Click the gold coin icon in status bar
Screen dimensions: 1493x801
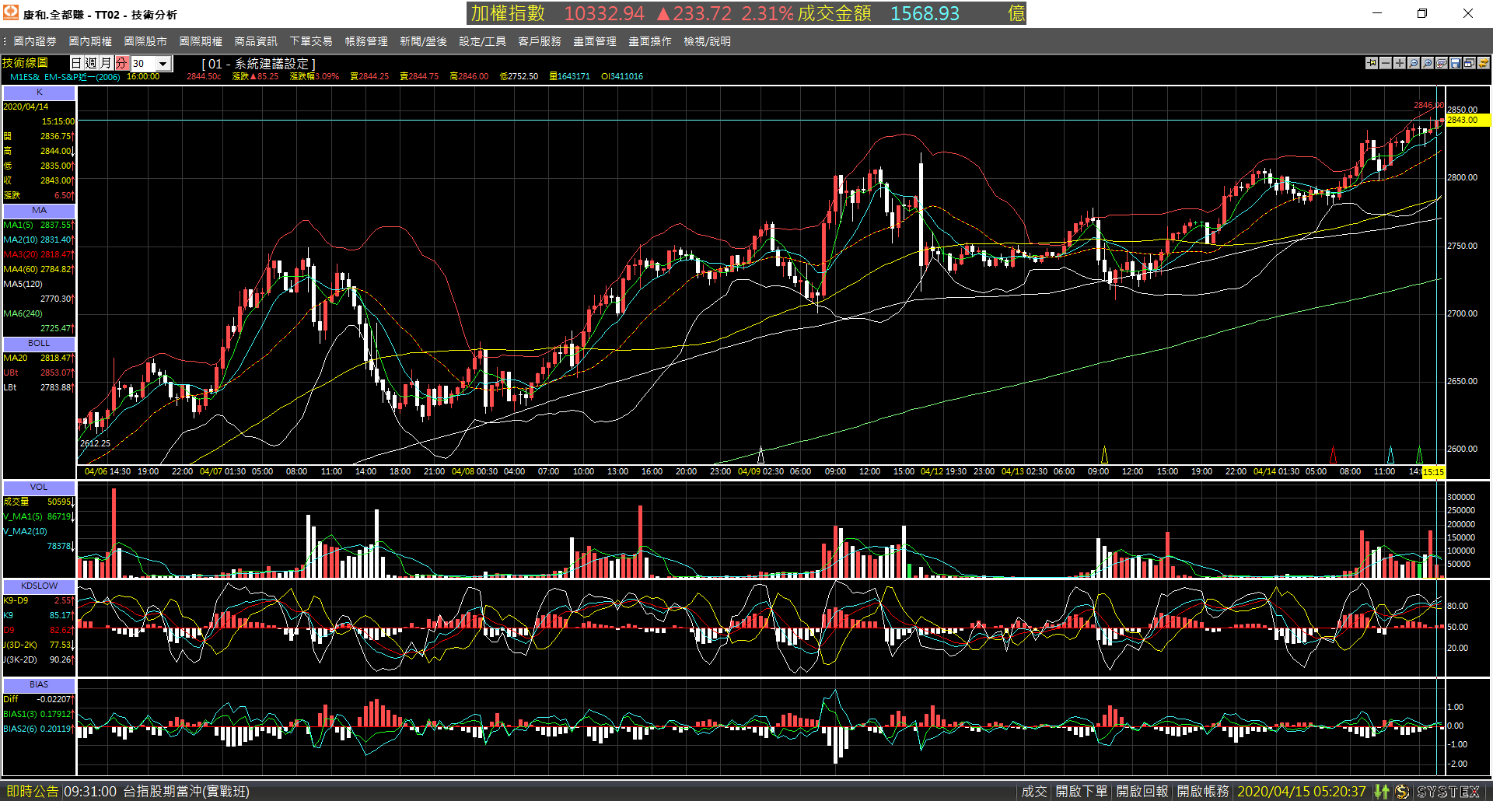point(1402,792)
